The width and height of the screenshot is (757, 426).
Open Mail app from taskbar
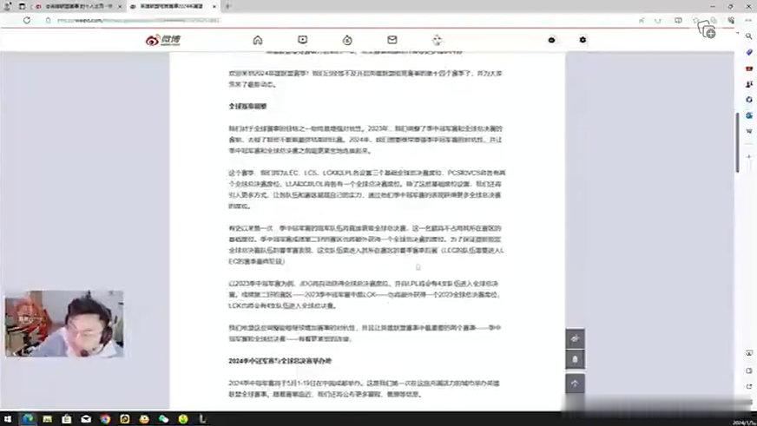point(86,419)
